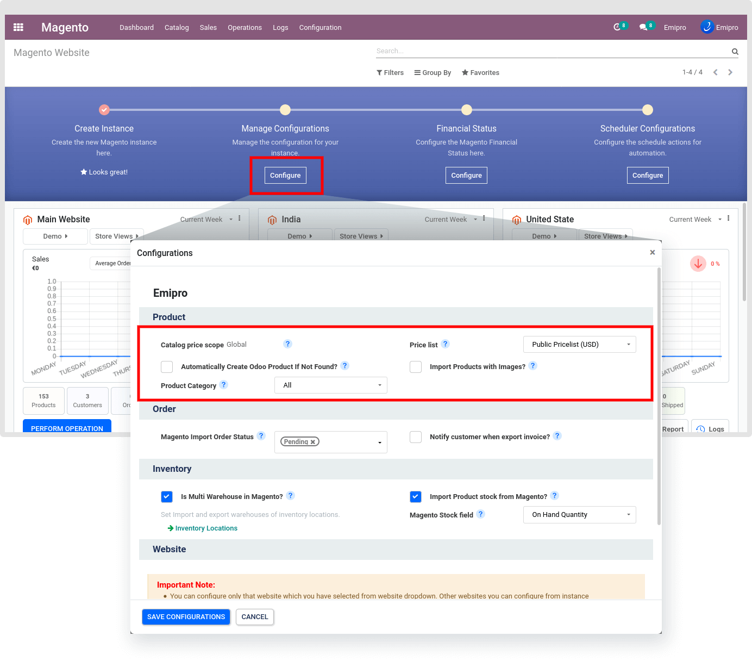Image resolution: width=752 pixels, height=661 pixels.
Task: Show help for Import Product stock from Magento
Action: pos(555,495)
